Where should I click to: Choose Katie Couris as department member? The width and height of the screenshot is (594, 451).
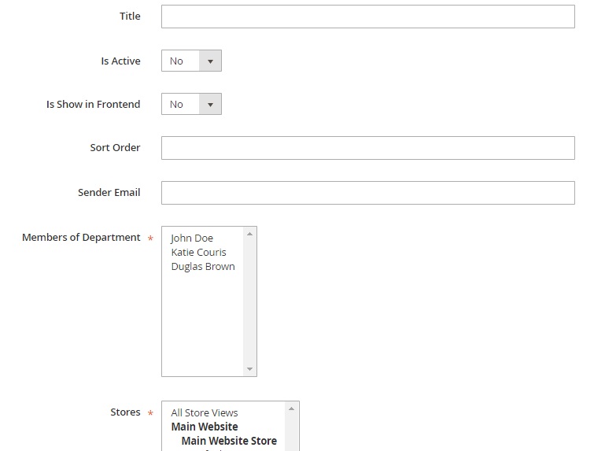click(198, 252)
